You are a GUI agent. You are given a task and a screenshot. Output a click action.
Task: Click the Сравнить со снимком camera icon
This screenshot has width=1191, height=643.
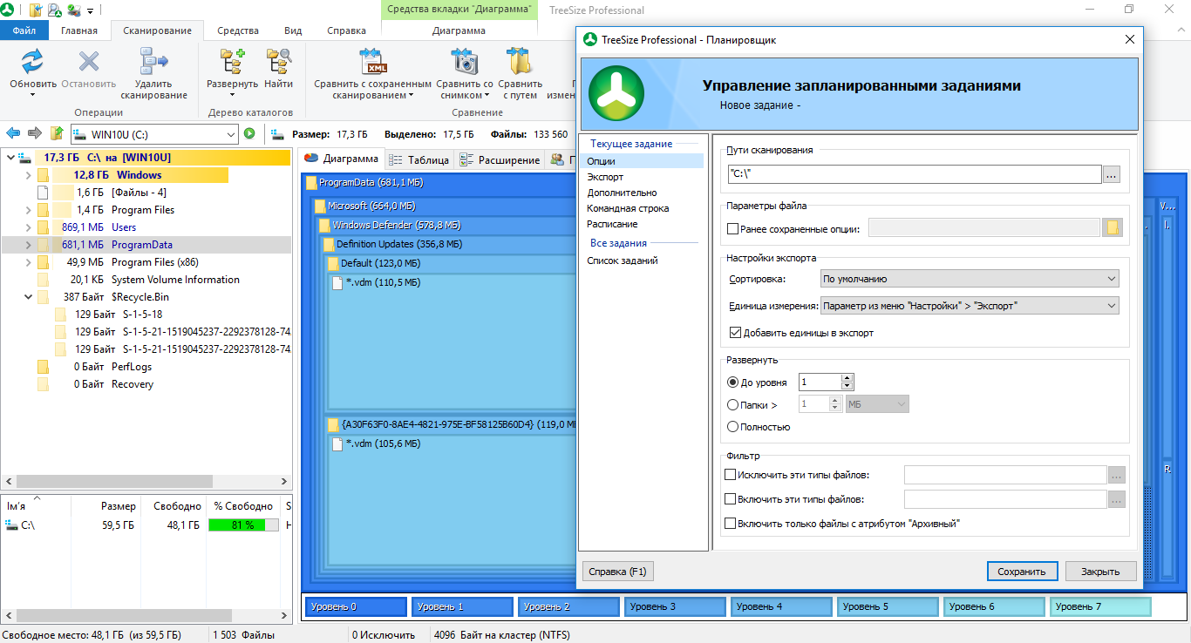(465, 61)
